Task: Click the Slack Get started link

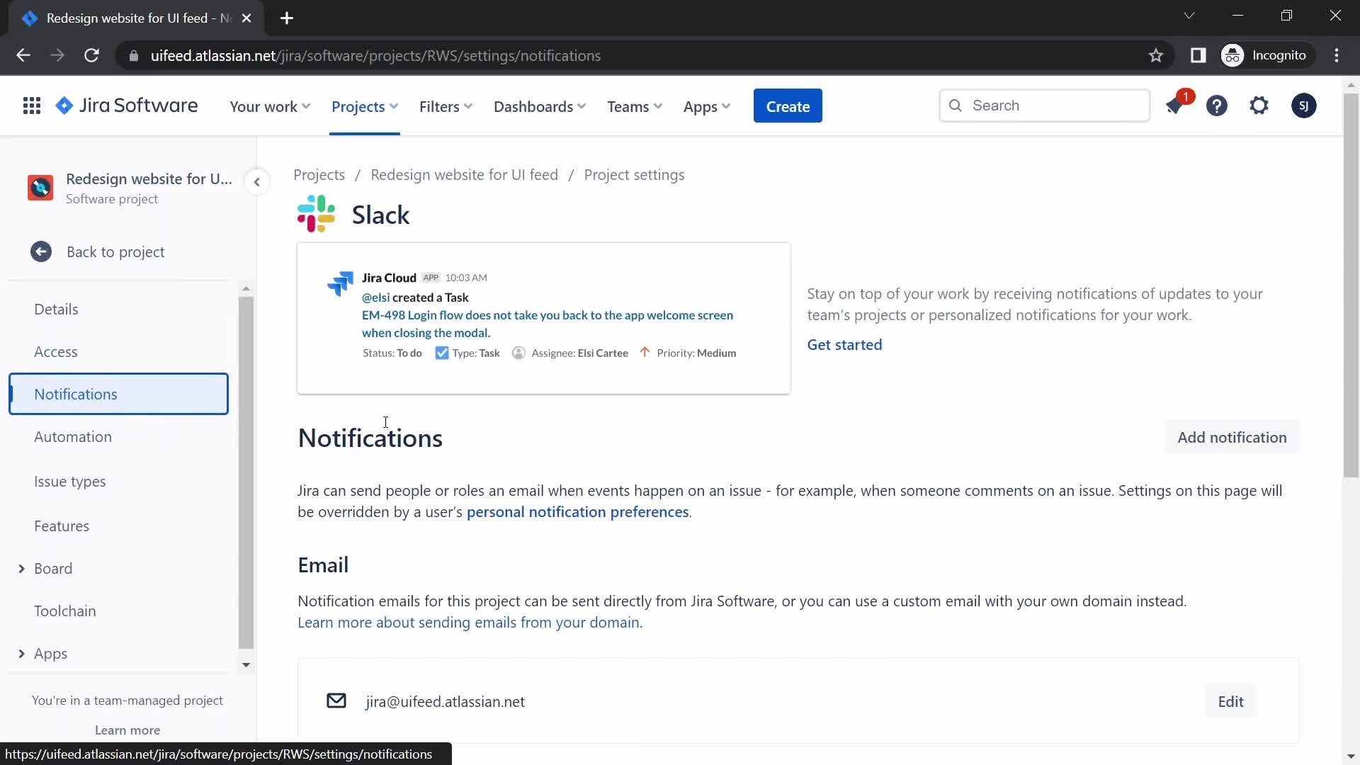Action: [x=844, y=345]
